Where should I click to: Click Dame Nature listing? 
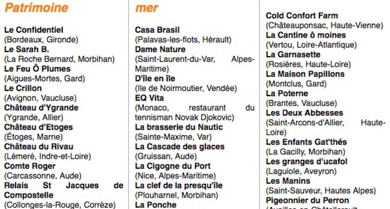[160, 49]
